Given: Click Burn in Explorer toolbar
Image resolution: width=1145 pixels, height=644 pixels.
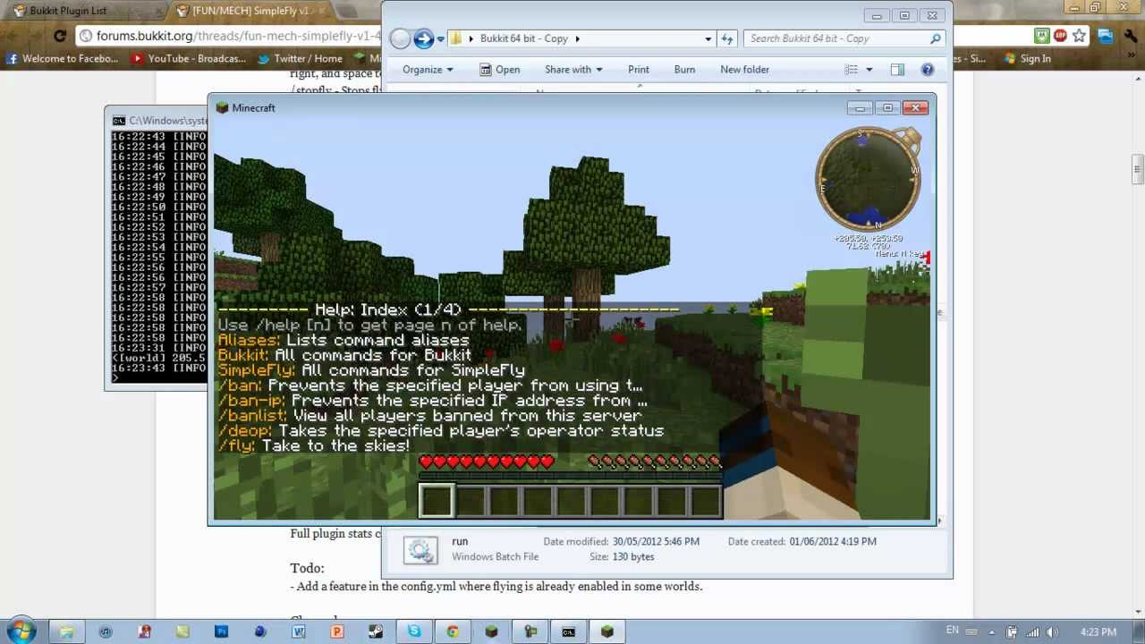Looking at the screenshot, I should 684,70.
